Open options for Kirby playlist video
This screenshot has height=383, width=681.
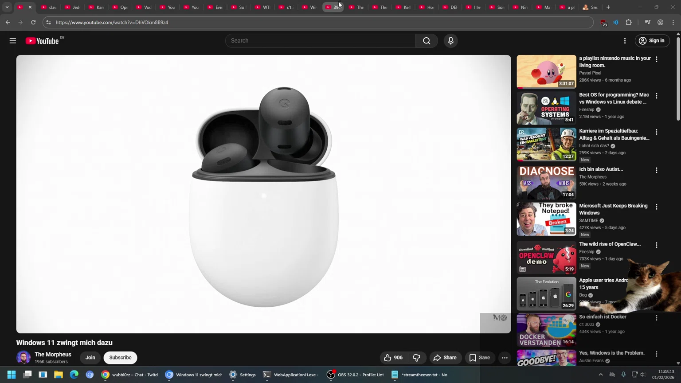657,59
